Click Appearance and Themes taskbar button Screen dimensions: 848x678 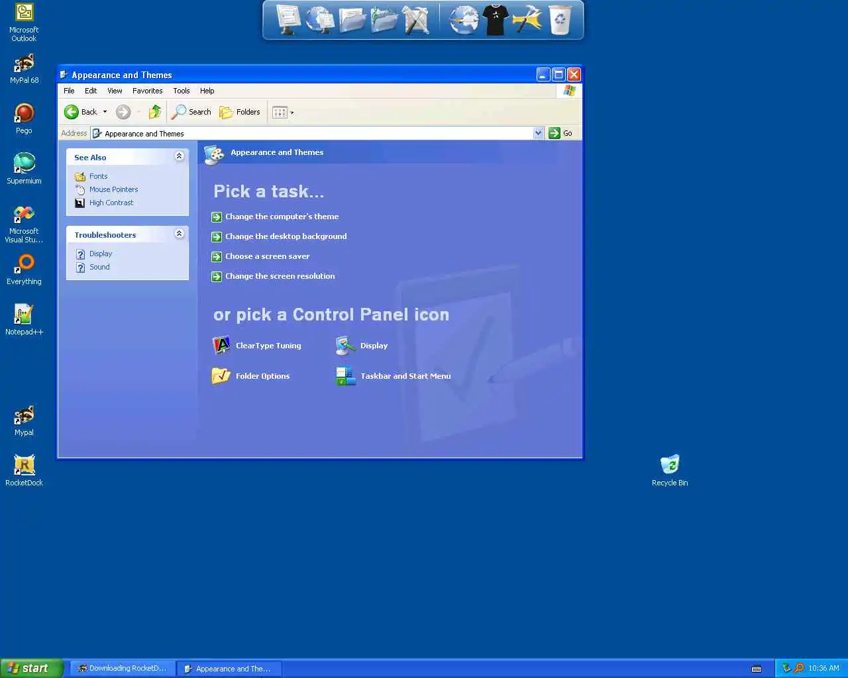229,669
